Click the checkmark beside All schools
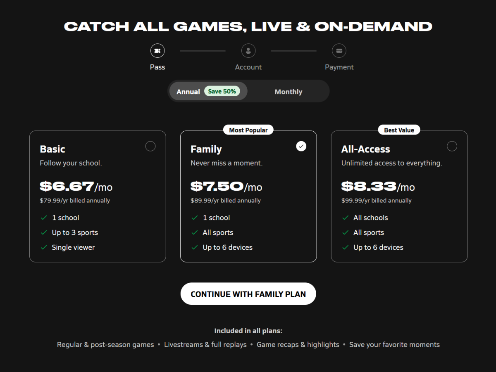The width and height of the screenshot is (496, 372). click(345, 218)
